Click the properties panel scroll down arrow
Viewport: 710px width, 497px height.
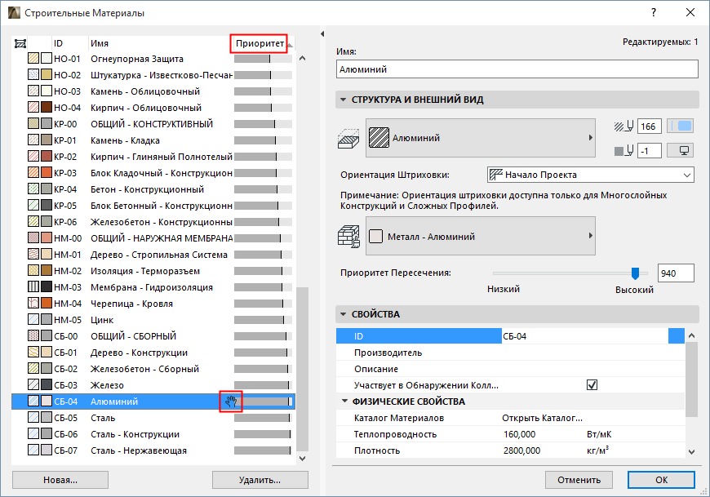691,451
